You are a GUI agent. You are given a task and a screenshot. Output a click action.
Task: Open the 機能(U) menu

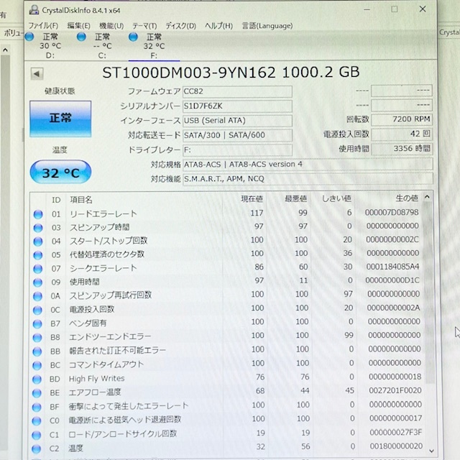[x=111, y=26]
